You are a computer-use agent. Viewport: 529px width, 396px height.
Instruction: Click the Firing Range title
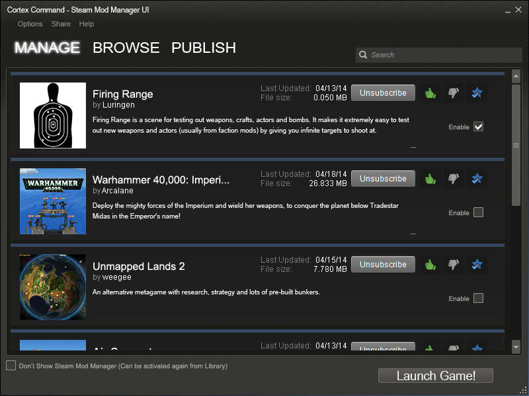point(123,94)
